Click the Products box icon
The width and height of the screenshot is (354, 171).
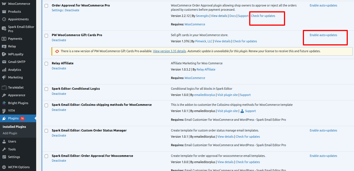click(x=4, y=12)
